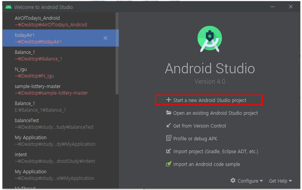
Task: Click the Profile or debug APK icon
Action: pyautogui.click(x=169, y=138)
